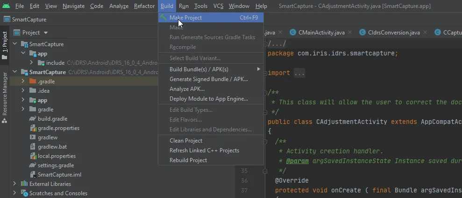
Task: Select gradle.properties file
Action: pyautogui.click(x=58, y=128)
